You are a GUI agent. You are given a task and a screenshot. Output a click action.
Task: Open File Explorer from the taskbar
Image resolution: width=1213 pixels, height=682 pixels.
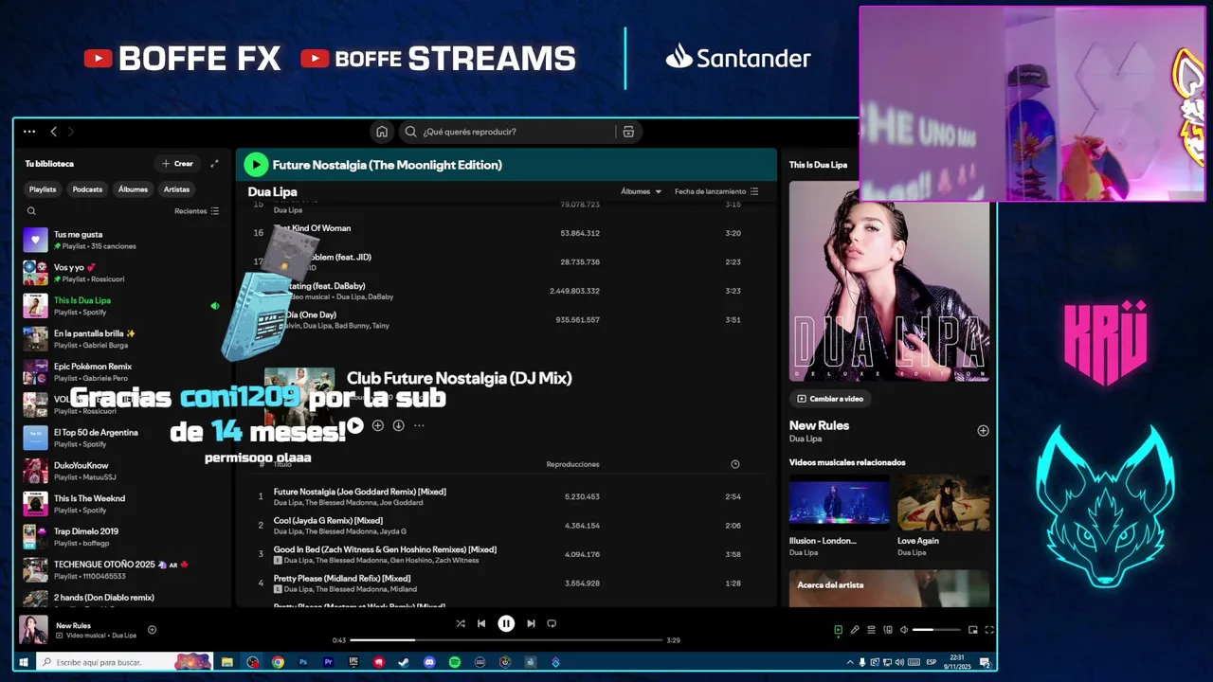pyautogui.click(x=227, y=662)
